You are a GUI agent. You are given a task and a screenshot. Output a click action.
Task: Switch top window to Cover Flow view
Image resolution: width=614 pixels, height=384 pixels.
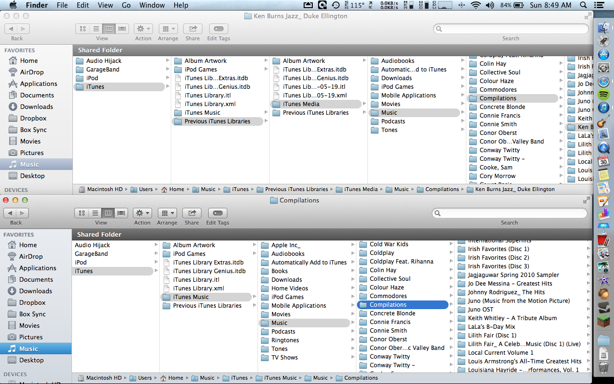point(122,29)
